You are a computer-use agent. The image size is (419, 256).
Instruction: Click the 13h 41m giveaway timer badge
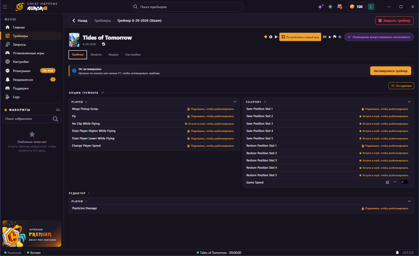pos(48,71)
